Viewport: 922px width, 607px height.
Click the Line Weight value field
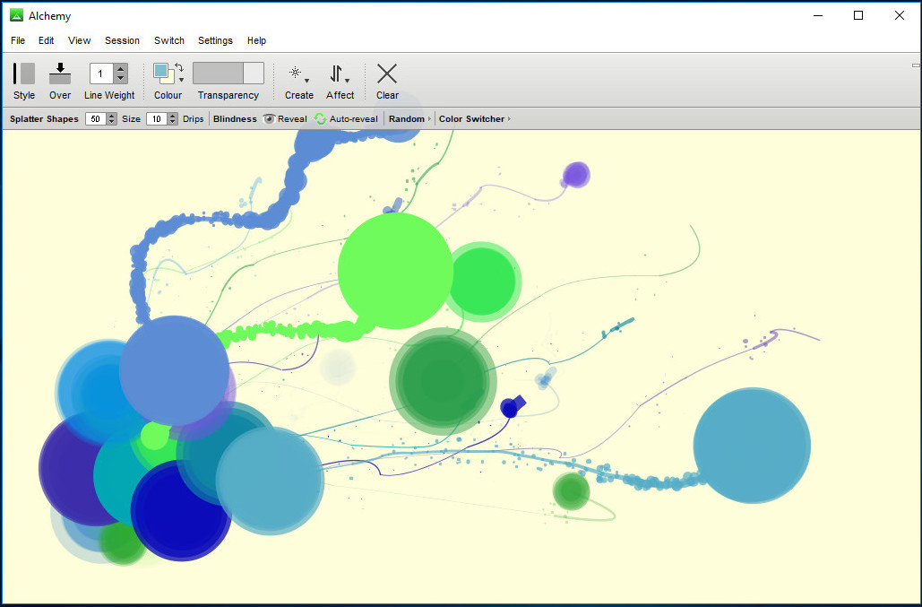coord(101,74)
